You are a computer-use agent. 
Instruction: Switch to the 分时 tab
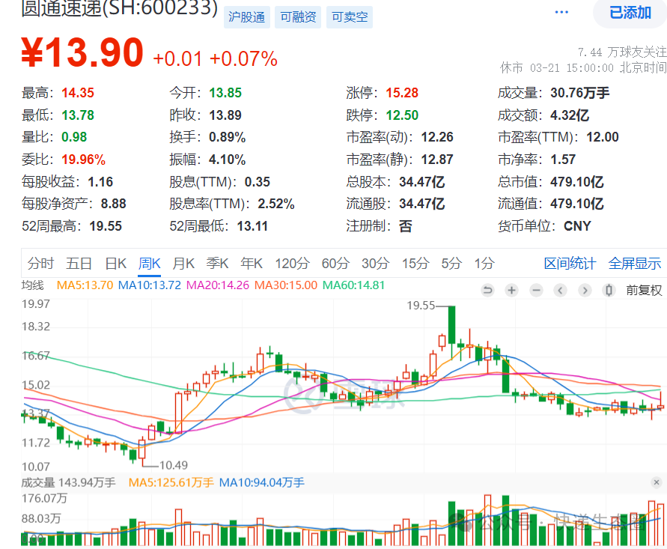click(x=40, y=264)
